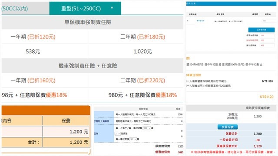Click the blue 試算總保費 button

coord(261,30)
